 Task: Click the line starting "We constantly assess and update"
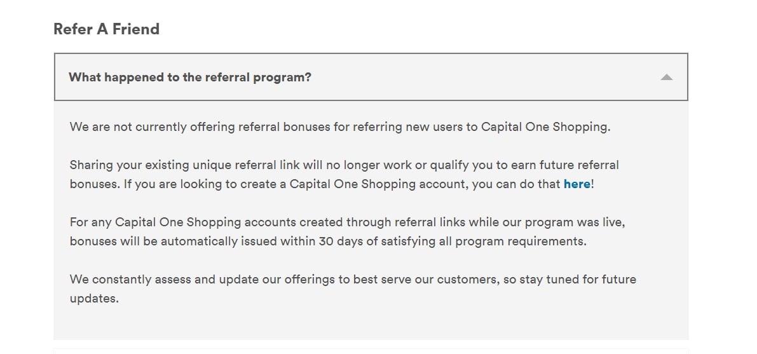(353, 279)
